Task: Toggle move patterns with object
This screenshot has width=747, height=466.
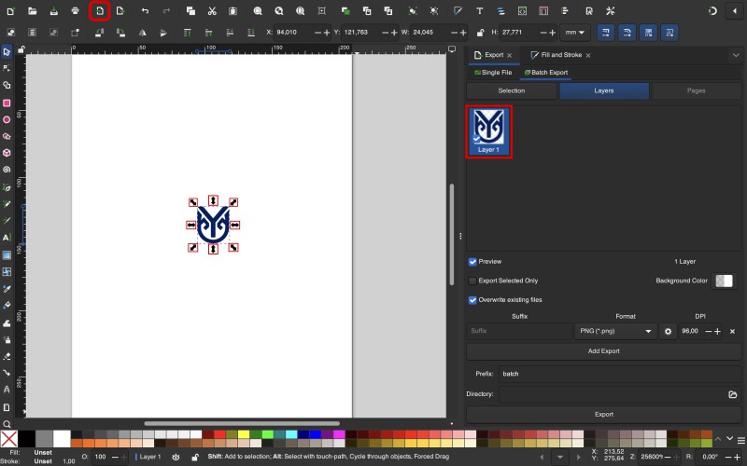Action: pos(669,33)
